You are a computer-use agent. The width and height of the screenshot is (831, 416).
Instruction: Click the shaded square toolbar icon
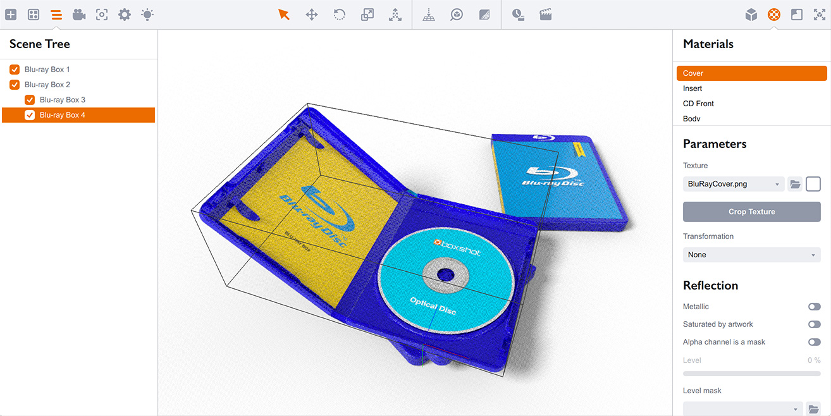tap(484, 15)
